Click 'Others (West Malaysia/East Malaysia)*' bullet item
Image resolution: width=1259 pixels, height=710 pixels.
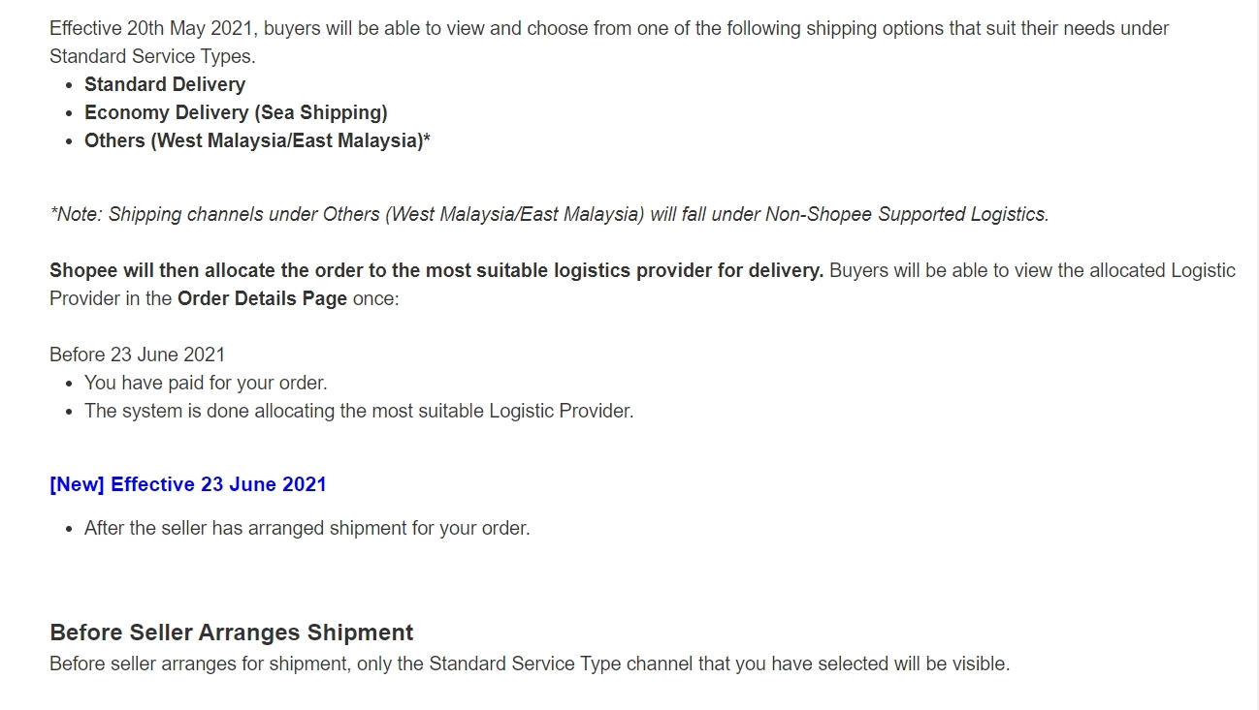click(257, 140)
